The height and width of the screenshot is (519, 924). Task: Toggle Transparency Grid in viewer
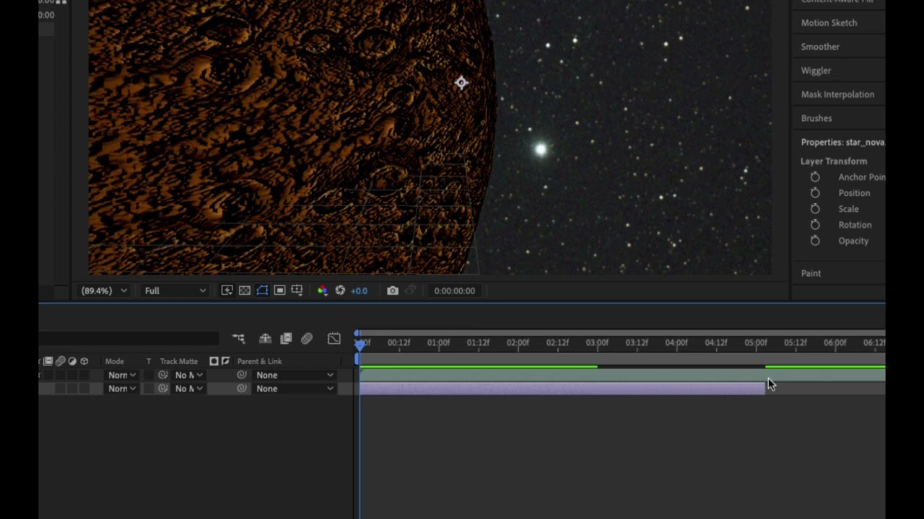click(x=245, y=290)
